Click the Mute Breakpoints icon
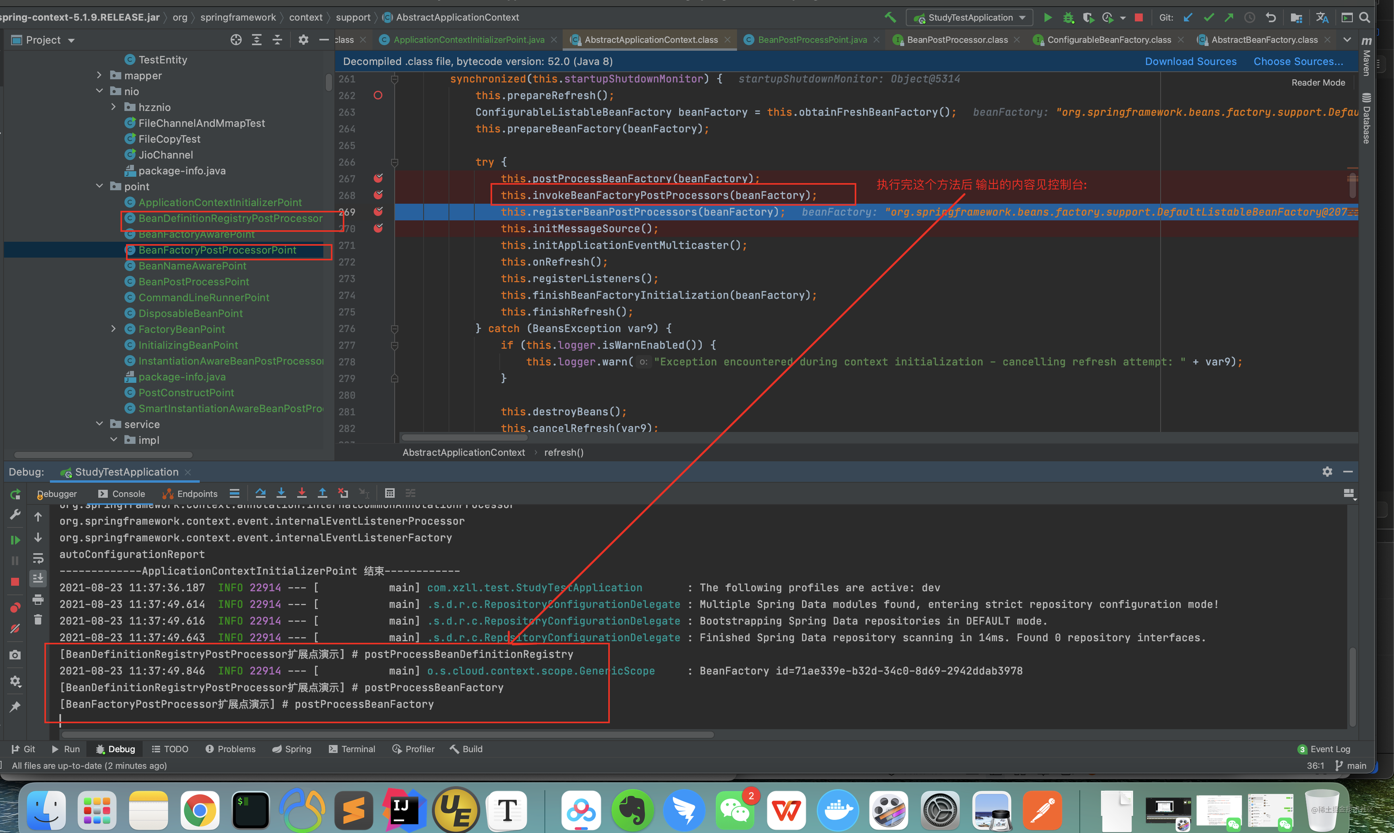The height and width of the screenshot is (833, 1394). (x=15, y=628)
